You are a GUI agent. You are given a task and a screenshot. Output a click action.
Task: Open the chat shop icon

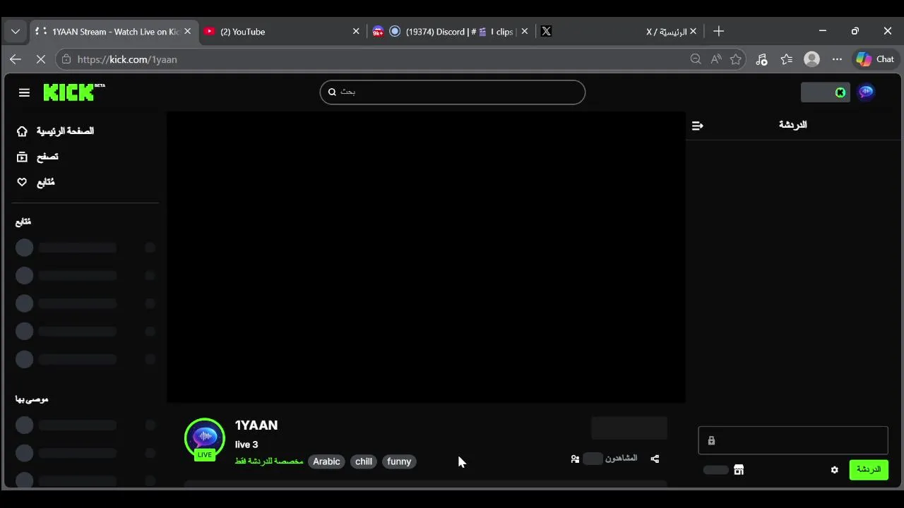739,470
